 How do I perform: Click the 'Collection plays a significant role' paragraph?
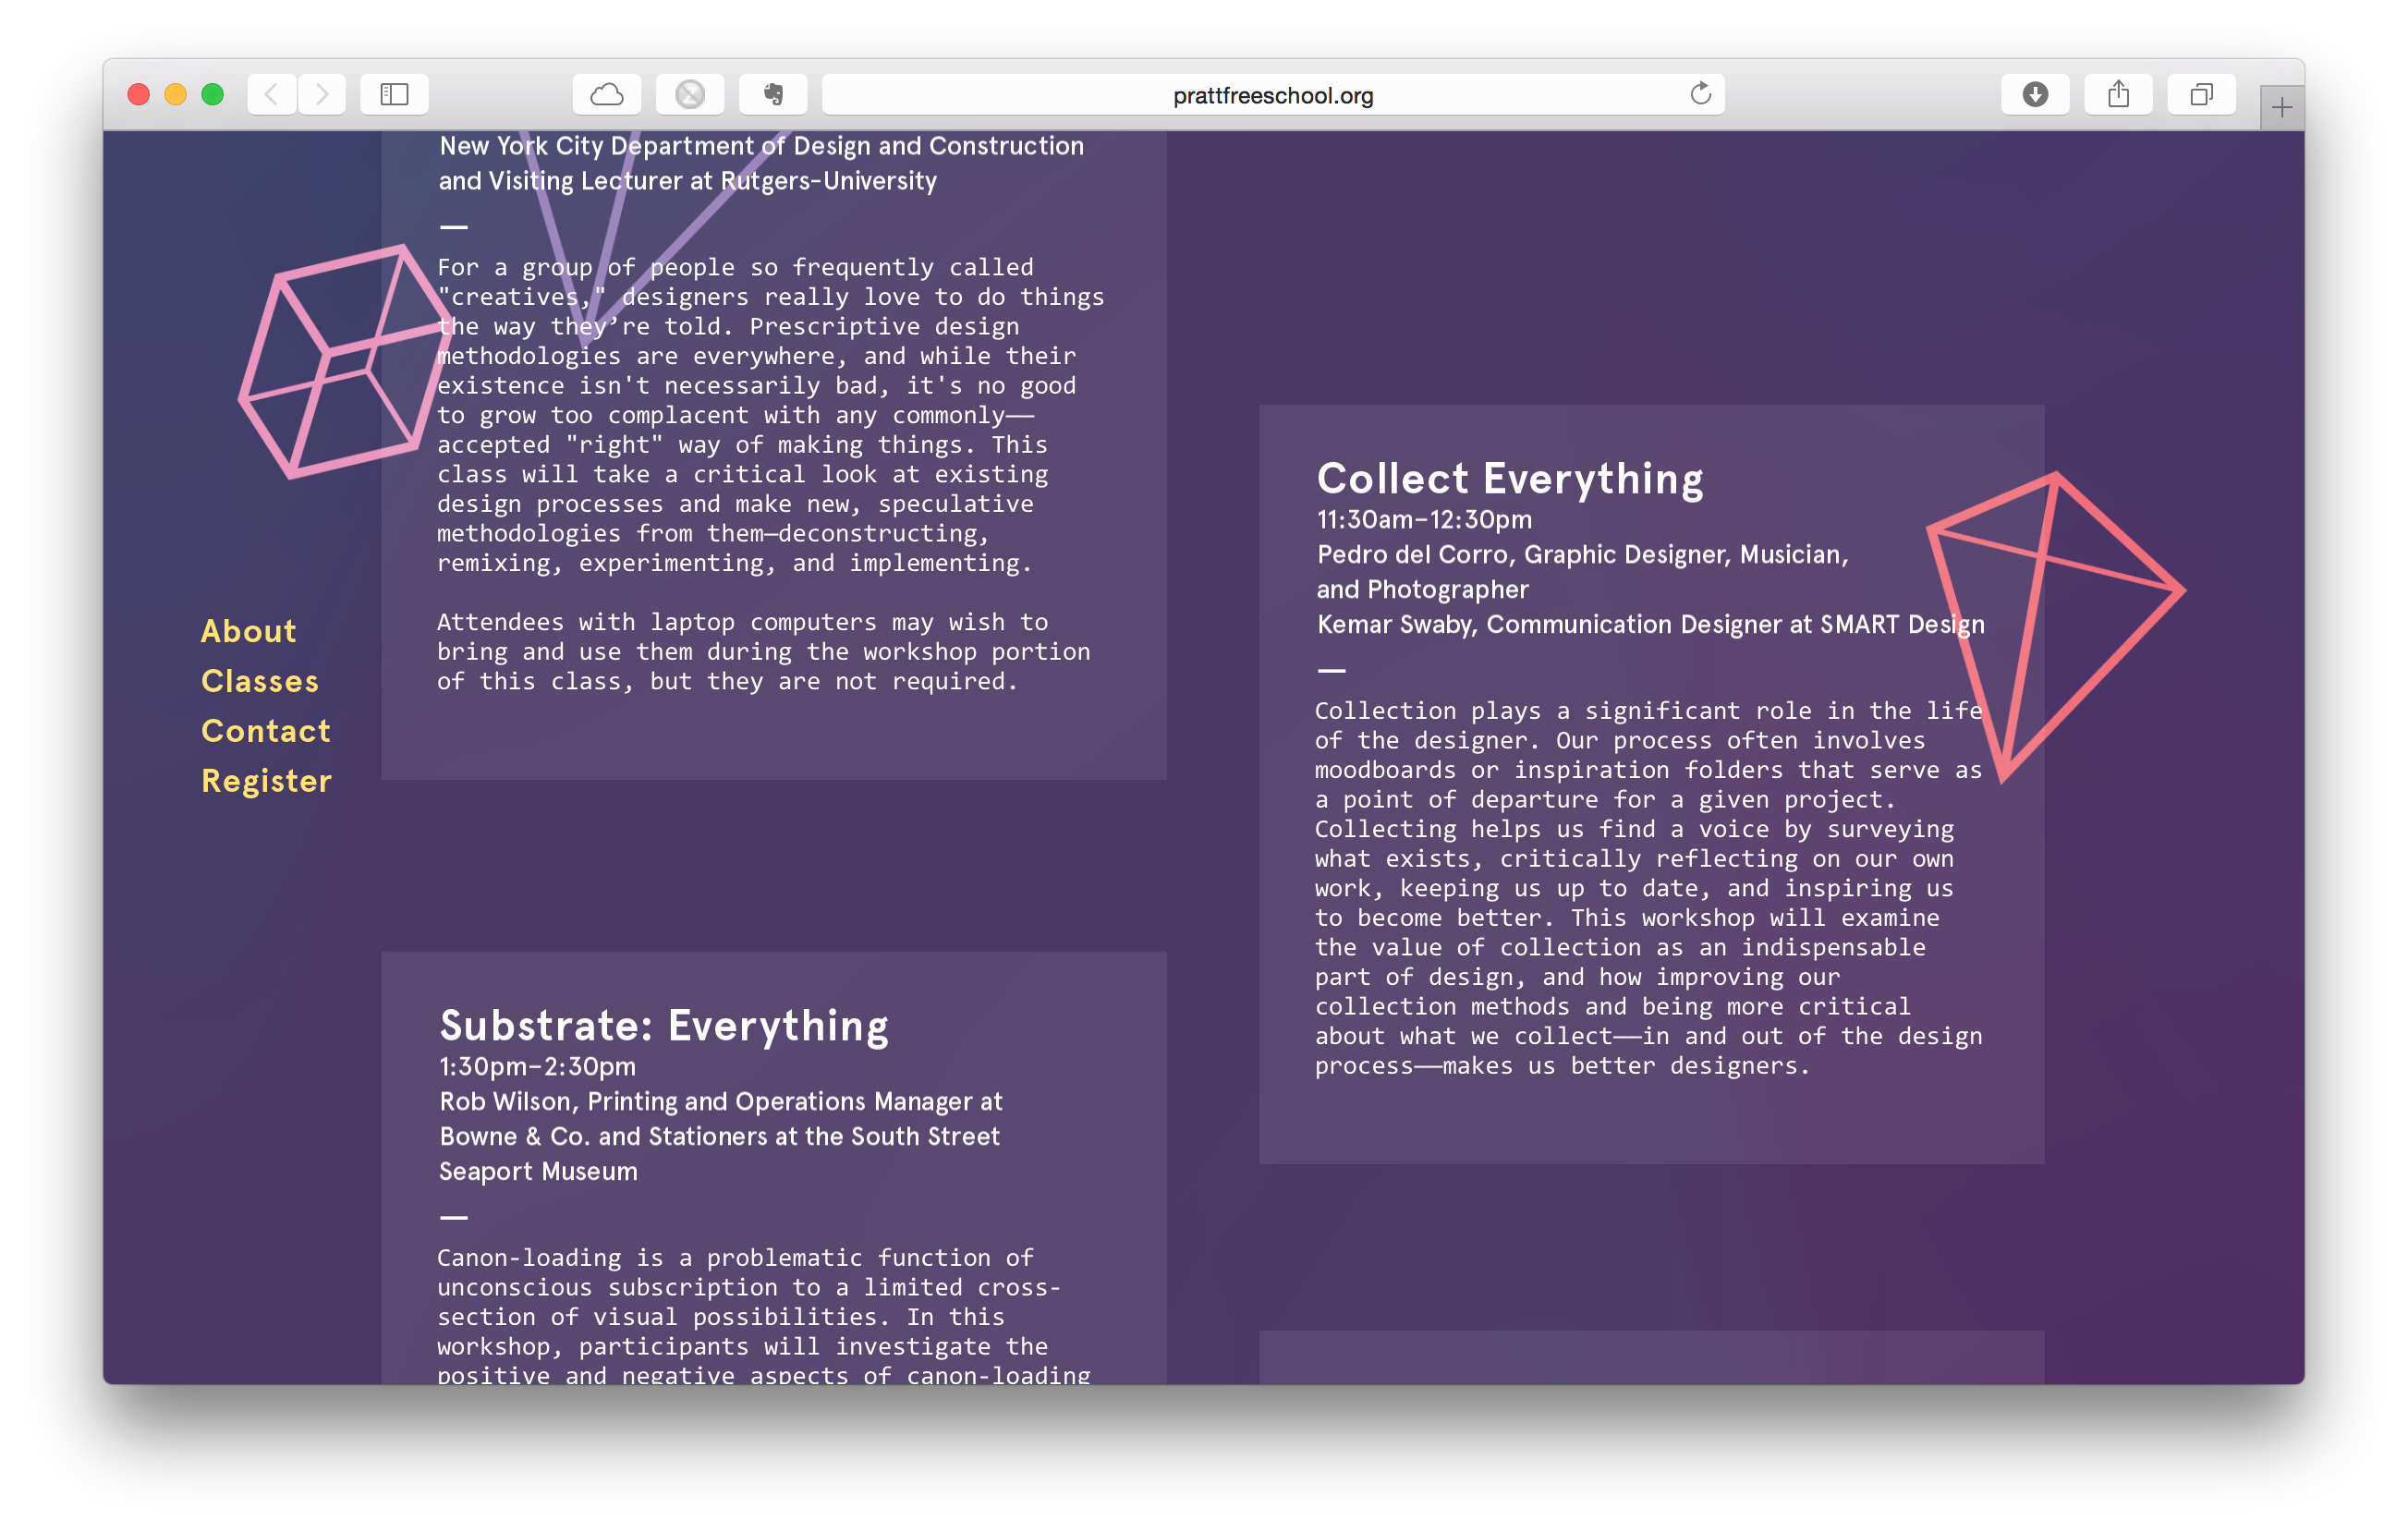[1648, 888]
